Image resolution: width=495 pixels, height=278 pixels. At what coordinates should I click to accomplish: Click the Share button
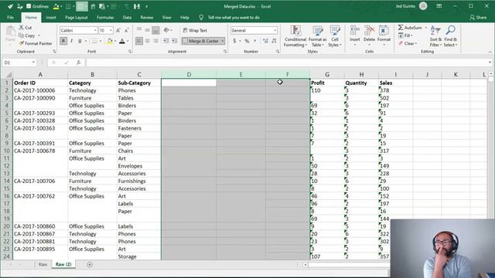tap(478, 17)
